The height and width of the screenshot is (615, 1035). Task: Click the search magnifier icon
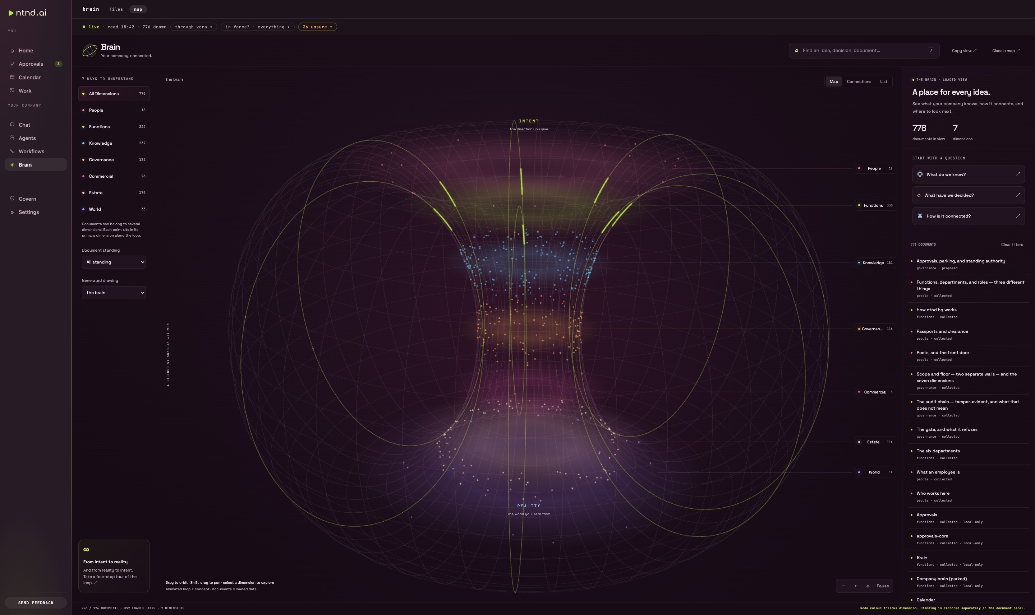pyautogui.click(x=796, y=51)
